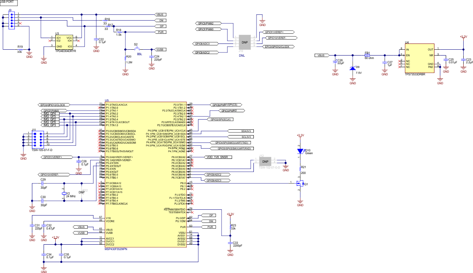
Task: Expand the TSW-105-07-F-D header J11
Action: (x=38, y=139)
